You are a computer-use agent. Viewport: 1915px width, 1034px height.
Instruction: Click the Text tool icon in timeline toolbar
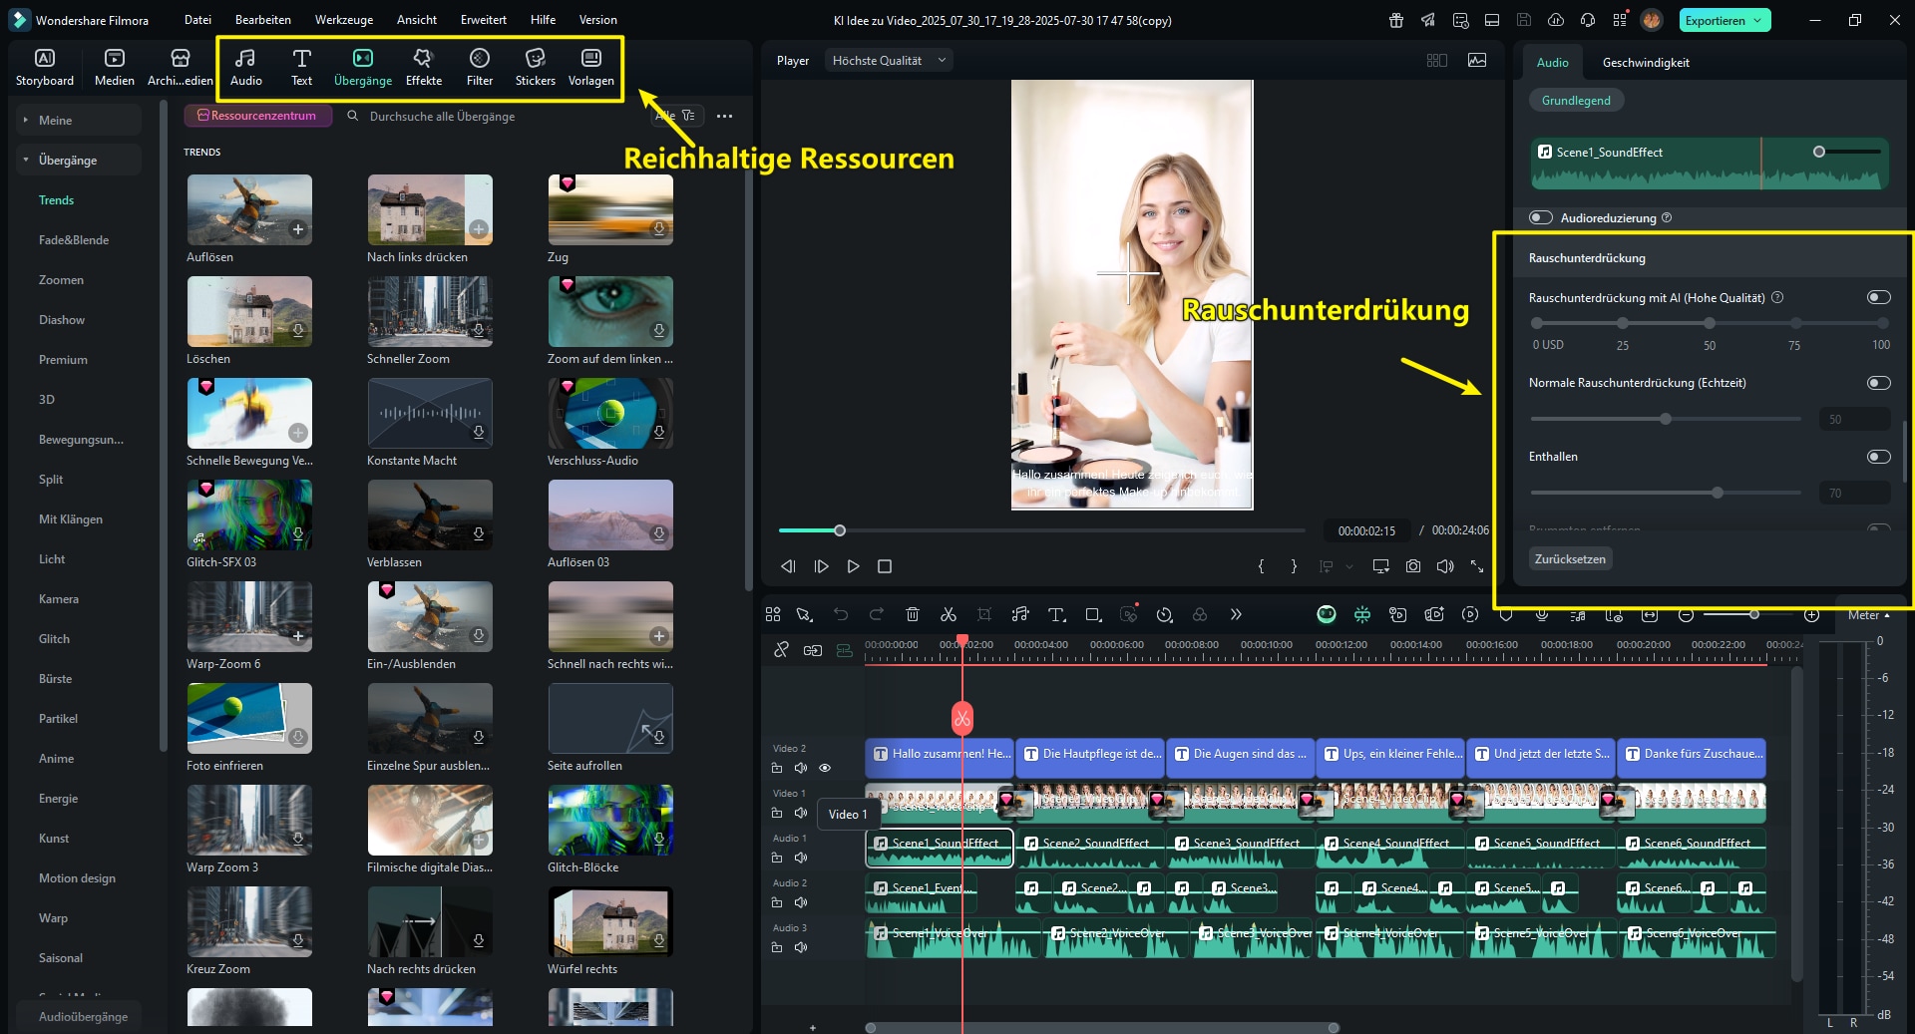[1056, 615]
